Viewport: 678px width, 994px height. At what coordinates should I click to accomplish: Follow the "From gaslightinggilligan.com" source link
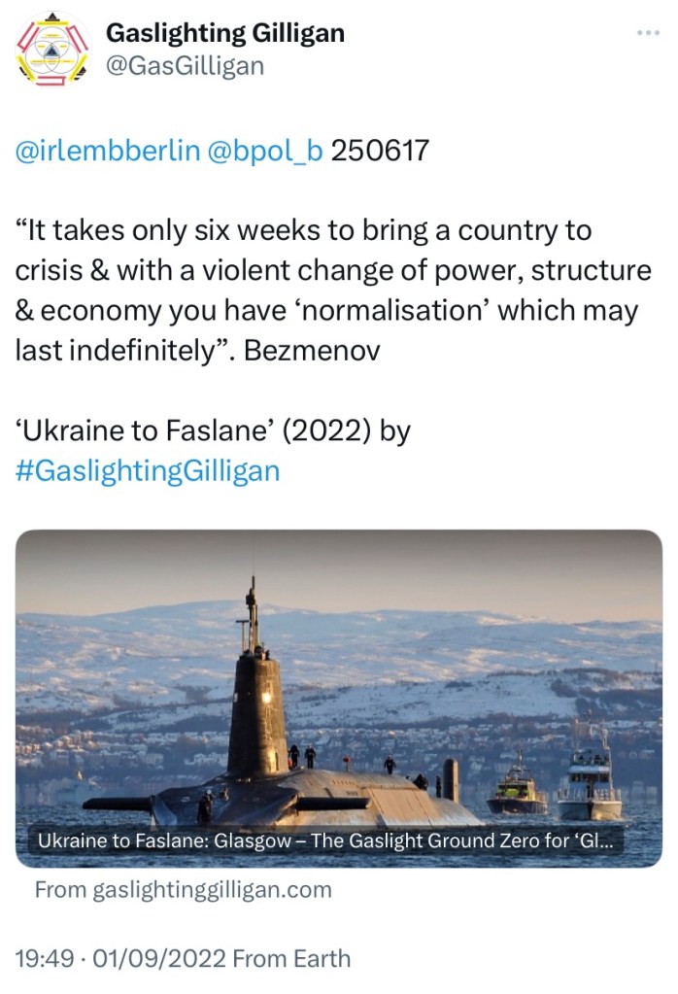[x=183, y=889]
